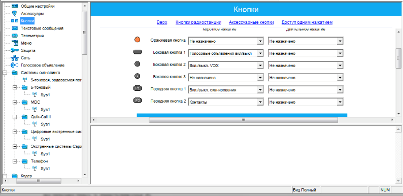Image resolution: width=403 pixels, height=196 pixels.
Task: Click the Кнопки tree node icon
Action: [15, 21]
